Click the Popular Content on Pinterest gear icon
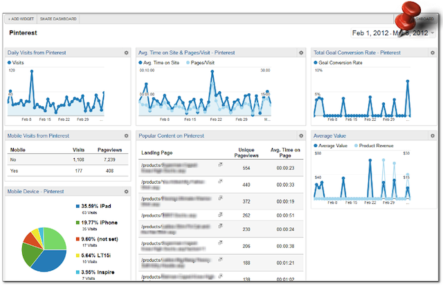Screen dimensions: 443x286 coord(301,136)
